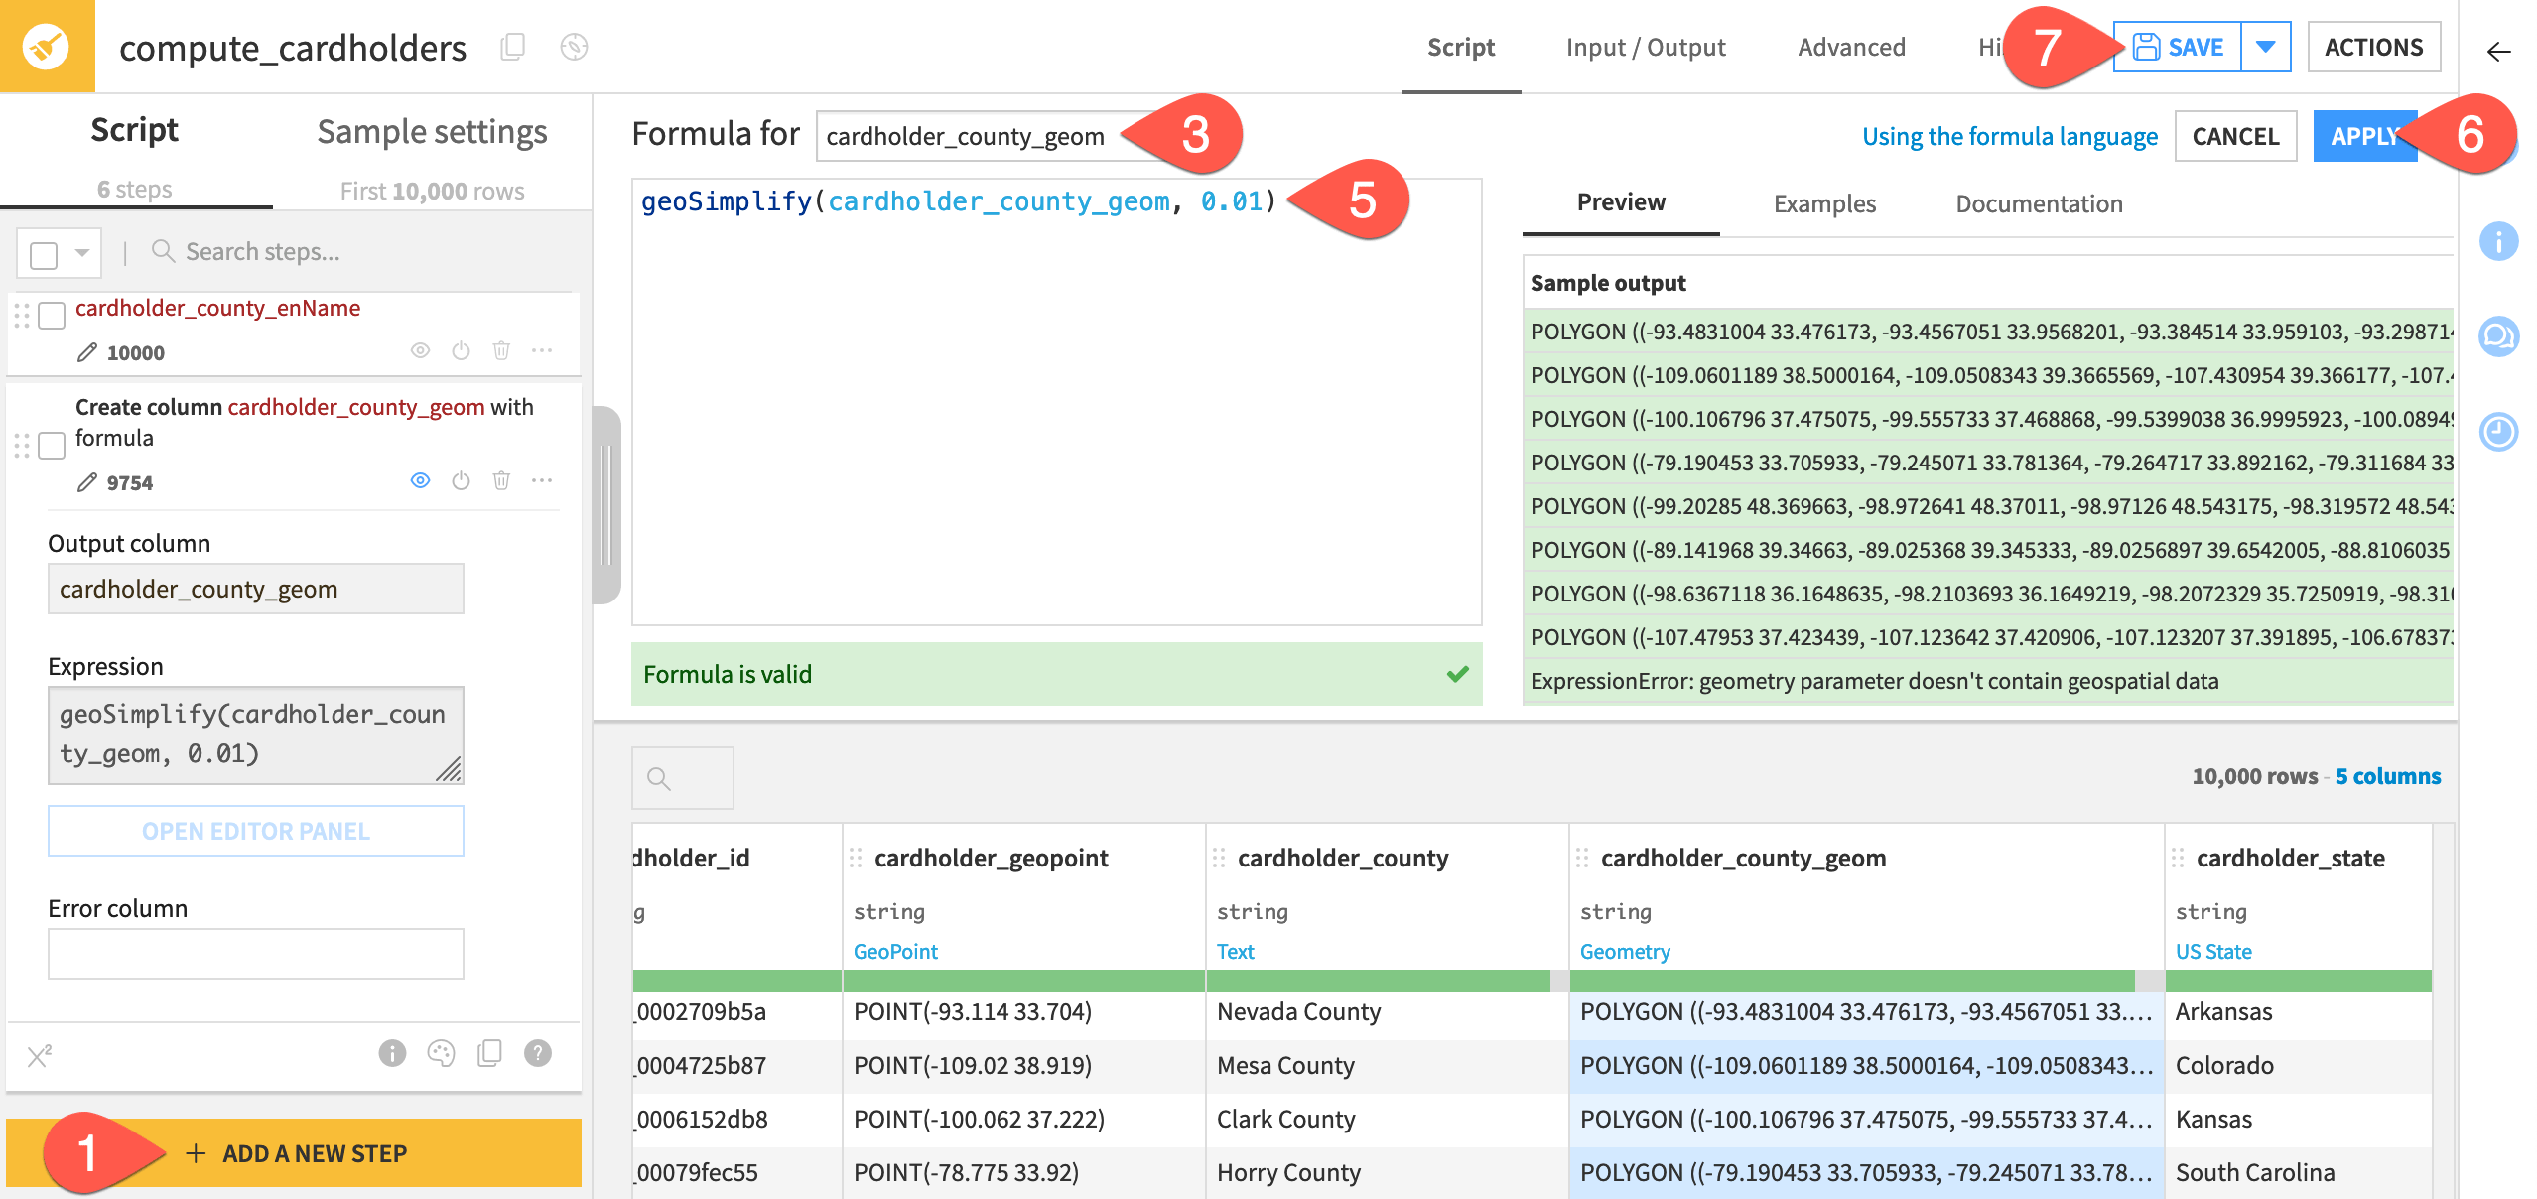Open the info details icon in right sidebar

click(x=2498, y=241)
